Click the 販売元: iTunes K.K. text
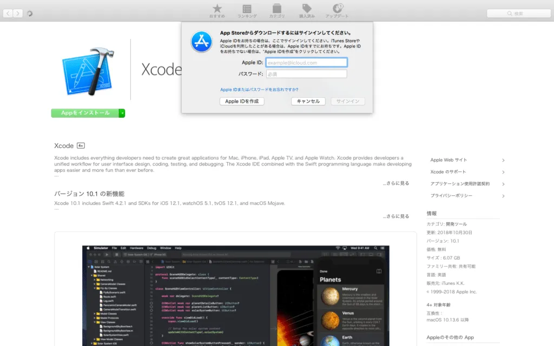 446,283
